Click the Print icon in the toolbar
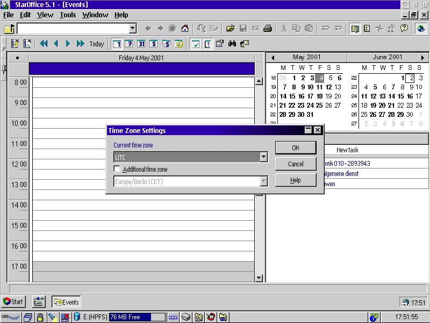 click(268, 29)
